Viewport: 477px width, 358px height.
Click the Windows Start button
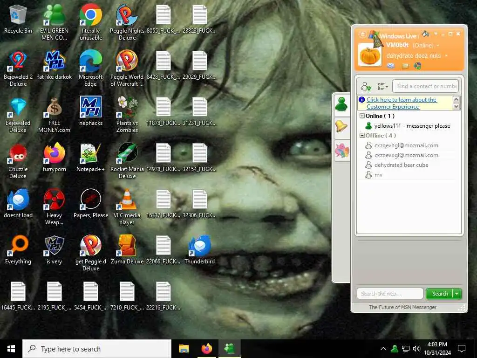[11, 349]
